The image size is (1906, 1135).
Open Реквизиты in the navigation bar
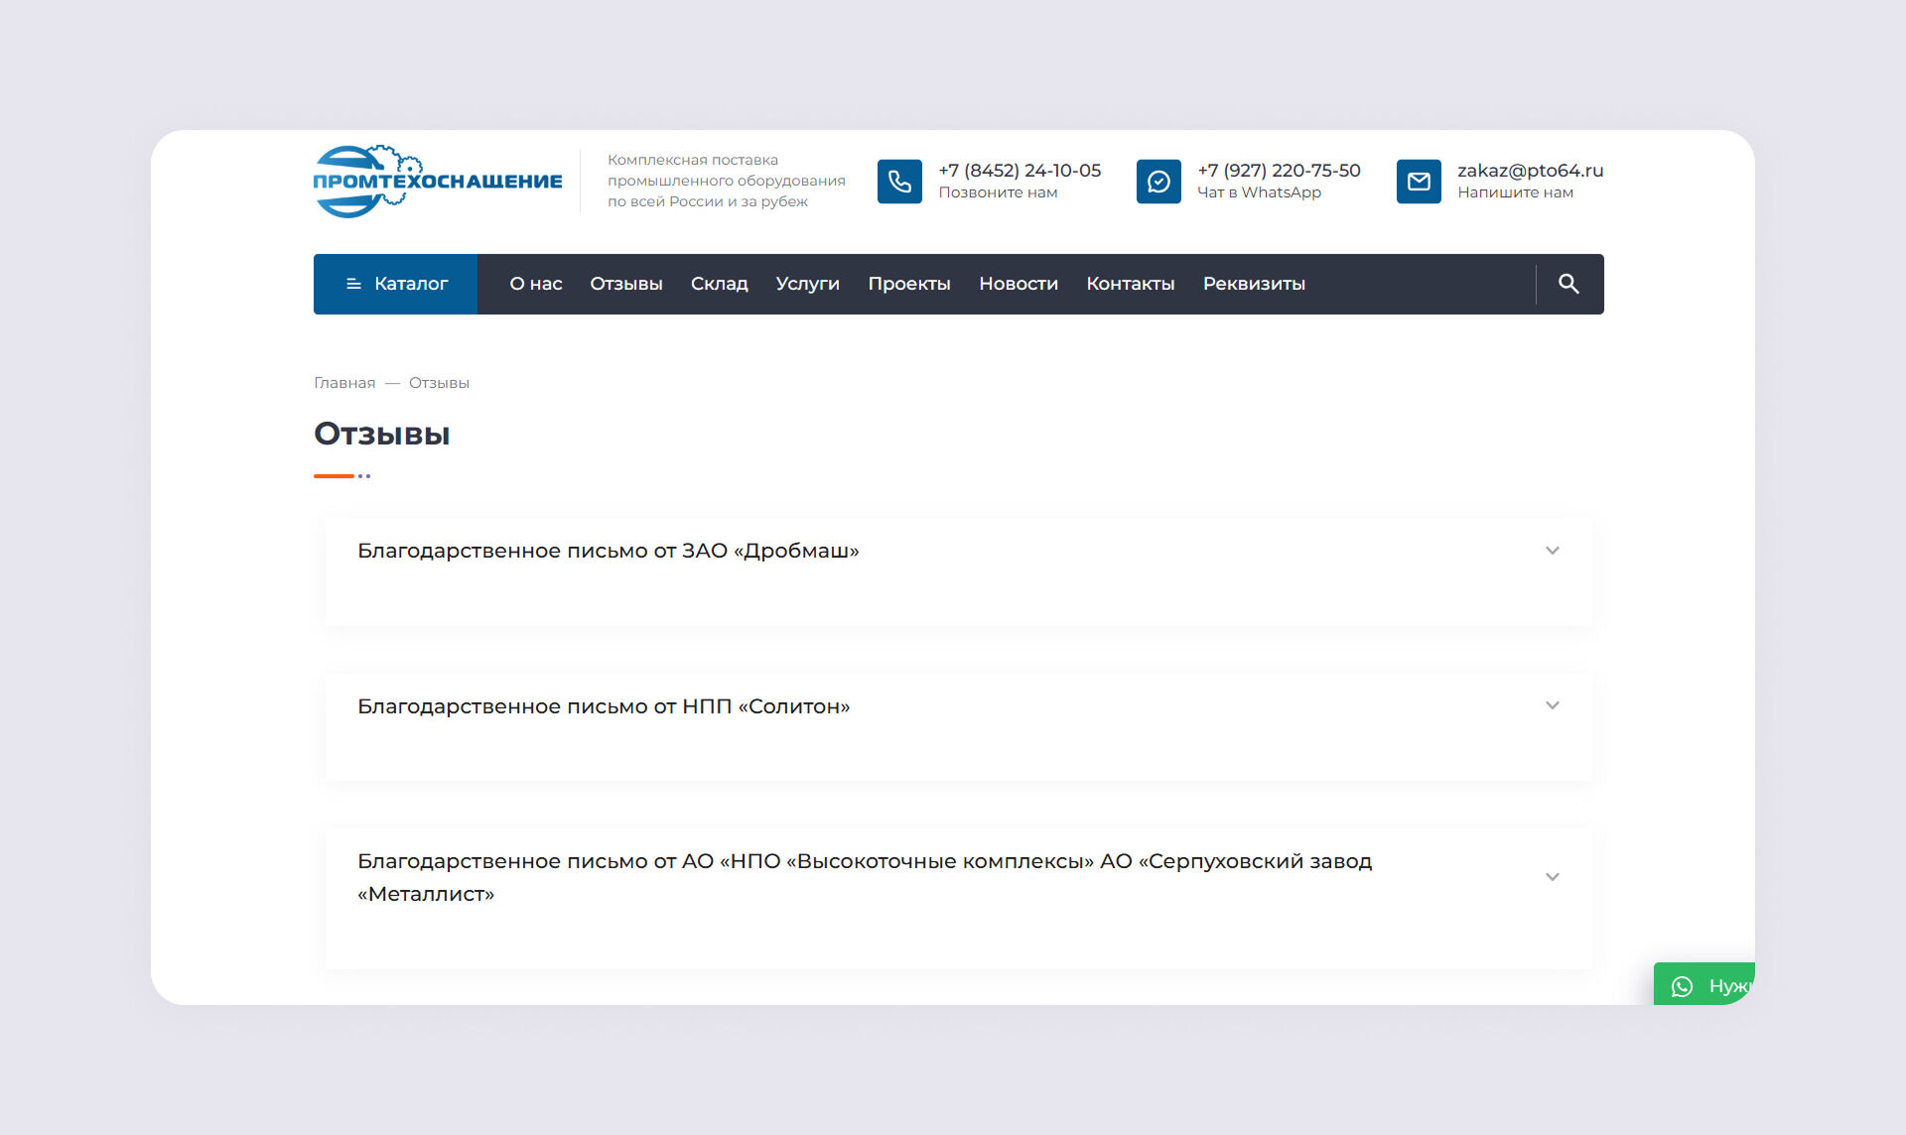1254,284
